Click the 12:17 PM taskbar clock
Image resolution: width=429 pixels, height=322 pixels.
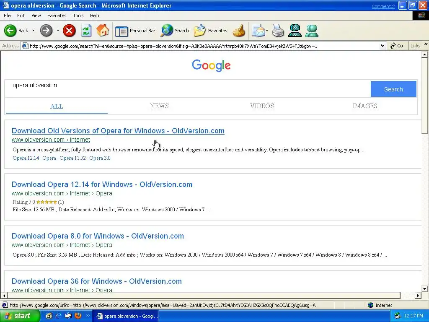coord(413,316)
